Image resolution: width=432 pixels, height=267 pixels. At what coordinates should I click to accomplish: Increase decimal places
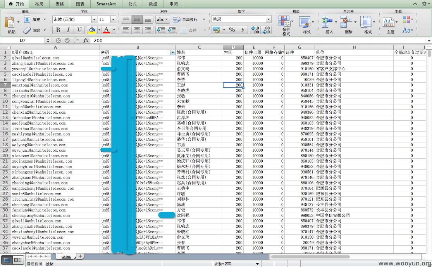(255, 30)
